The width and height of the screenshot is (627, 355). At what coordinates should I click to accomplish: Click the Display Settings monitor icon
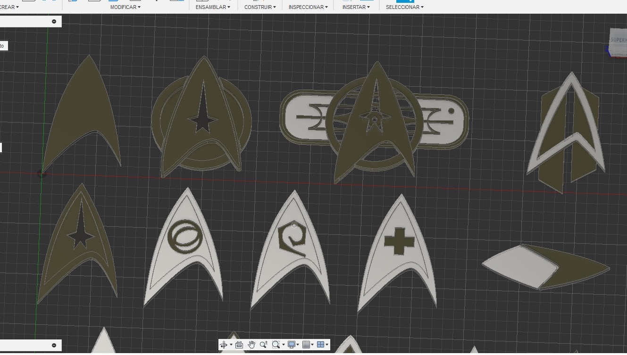(x=291, y=345)
